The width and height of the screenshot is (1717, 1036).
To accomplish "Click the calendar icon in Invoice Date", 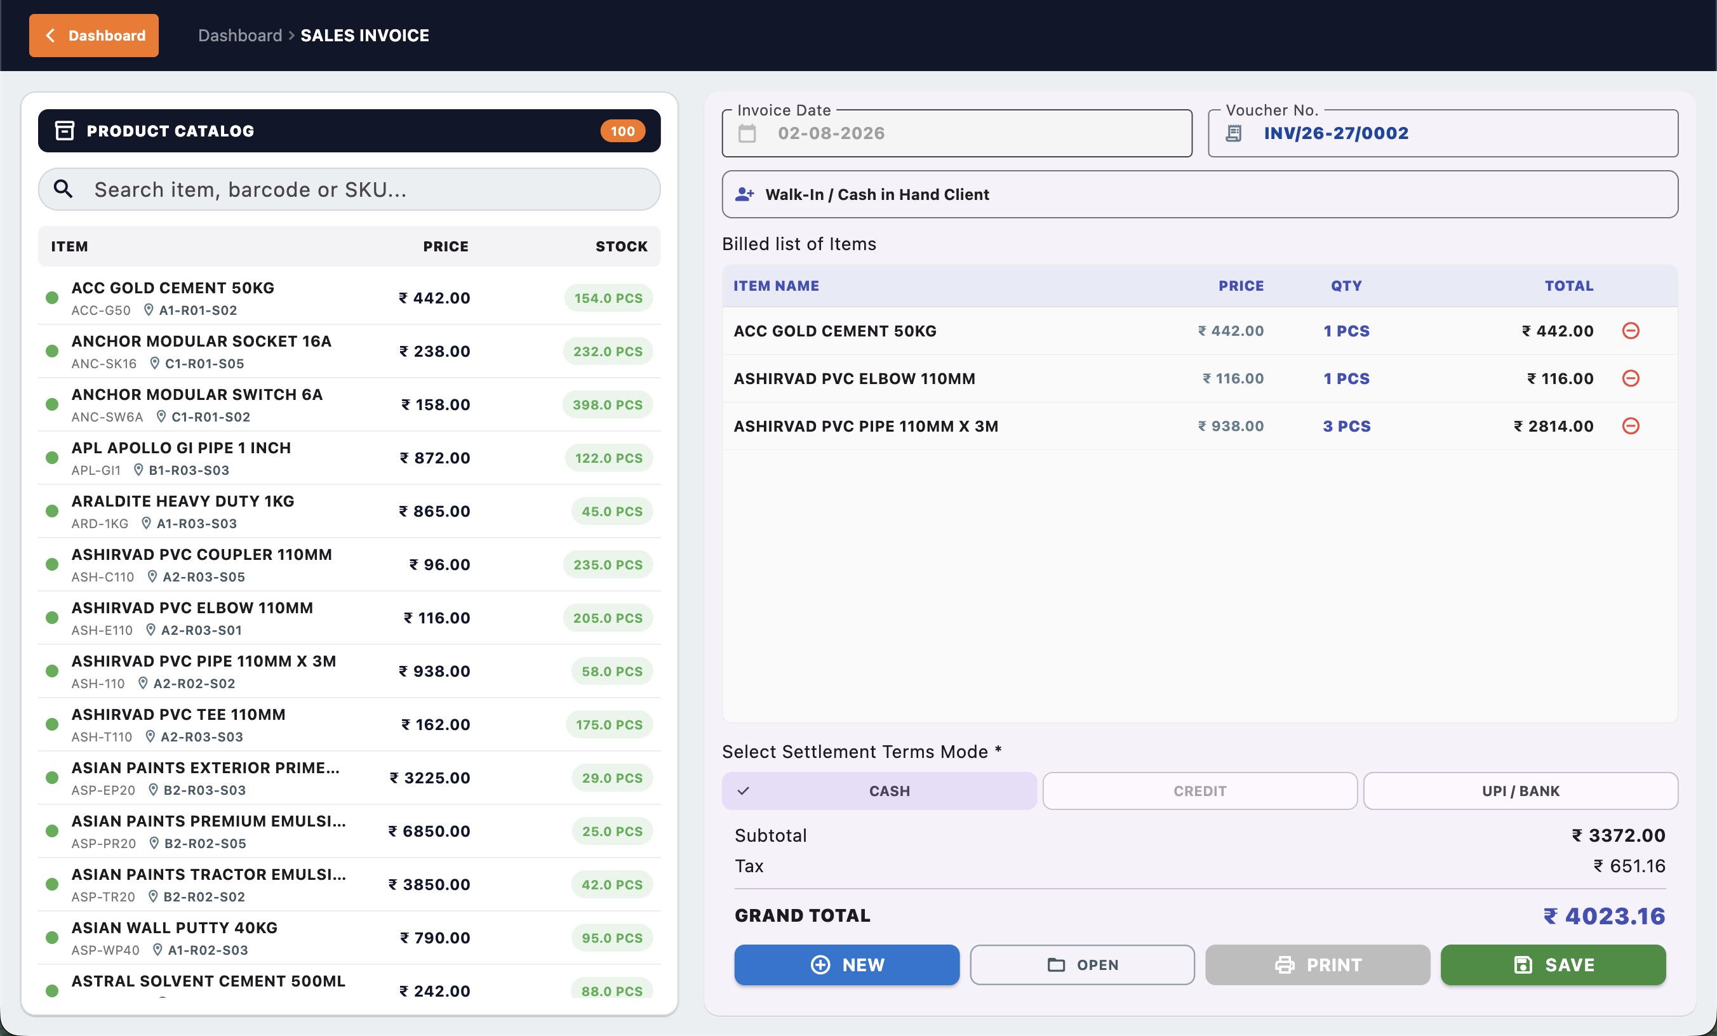I will coord(747,133).
